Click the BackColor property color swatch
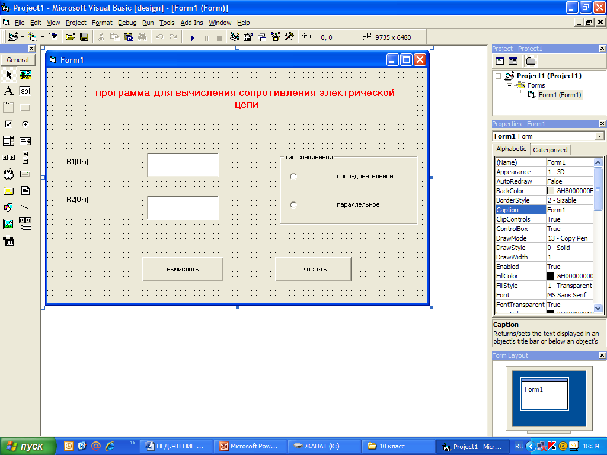This screenshot has width=607, height=455. (x=551, y=191)
